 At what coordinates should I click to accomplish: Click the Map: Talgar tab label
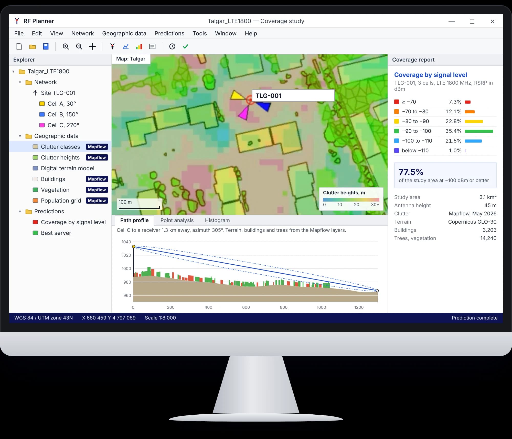click(131, 59)
